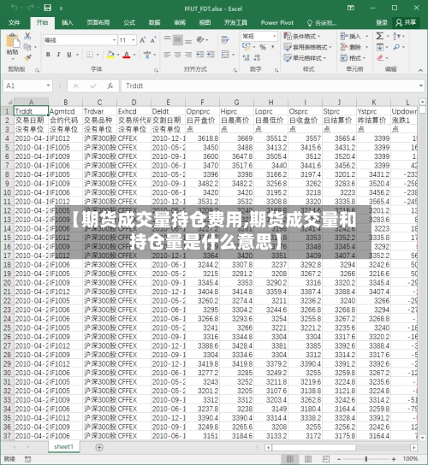
Task: Open the Power Pivot tab
Action: (x=277, y=22)
